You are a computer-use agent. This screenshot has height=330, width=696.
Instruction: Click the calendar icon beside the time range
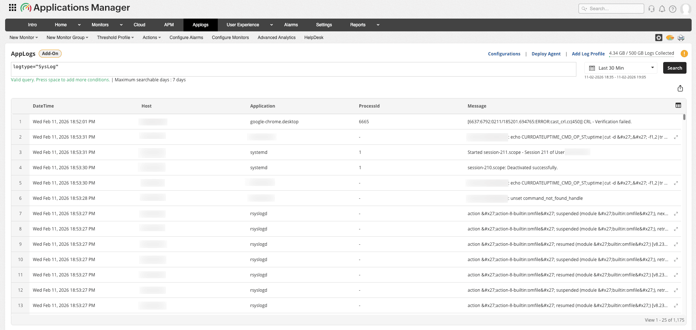pos(592,68)
